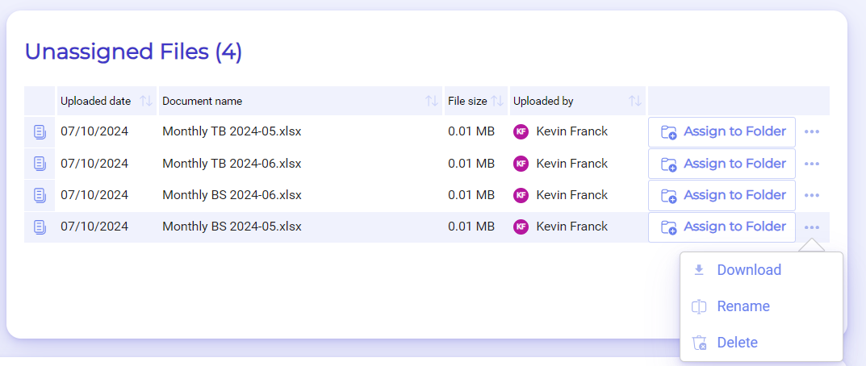Assign Monthly TB 2024-06.xlsx to a folder
The height and width of the screenshot is (366, 866).
coord(722,164)
